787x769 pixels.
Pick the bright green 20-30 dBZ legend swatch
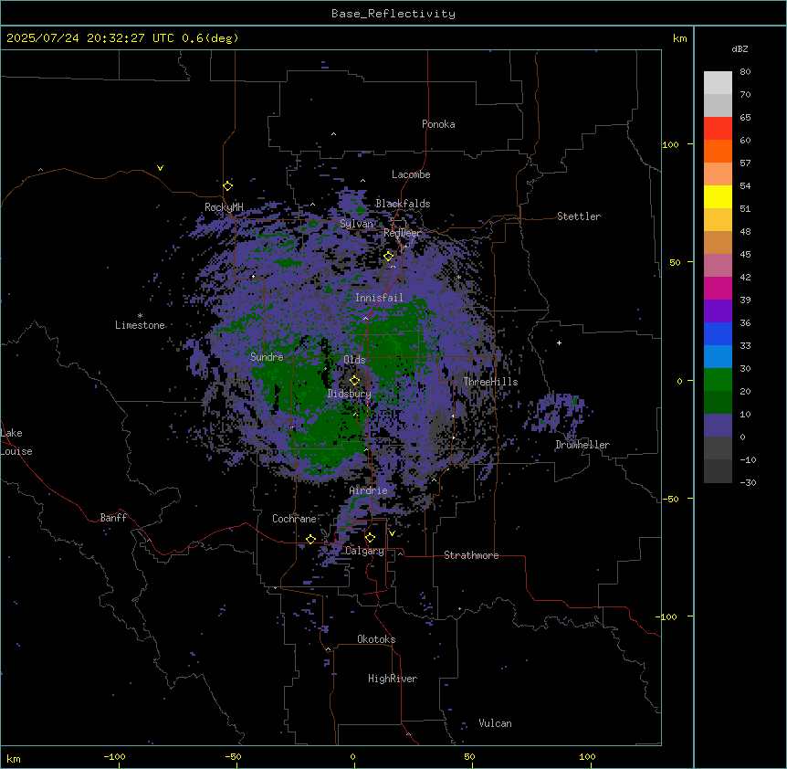coord(718,380)
